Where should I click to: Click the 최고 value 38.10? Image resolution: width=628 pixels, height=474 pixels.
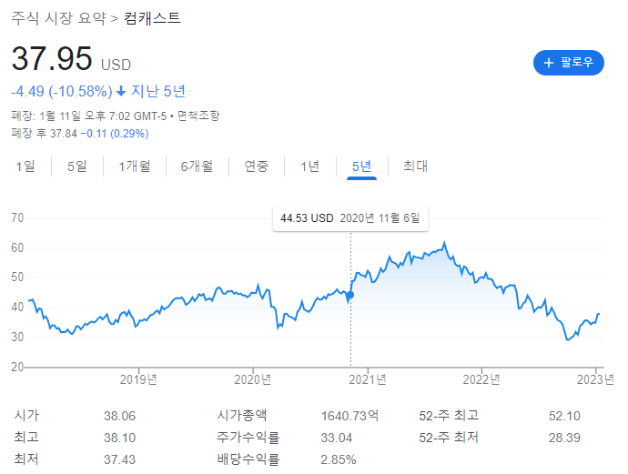tap(120, 438)
